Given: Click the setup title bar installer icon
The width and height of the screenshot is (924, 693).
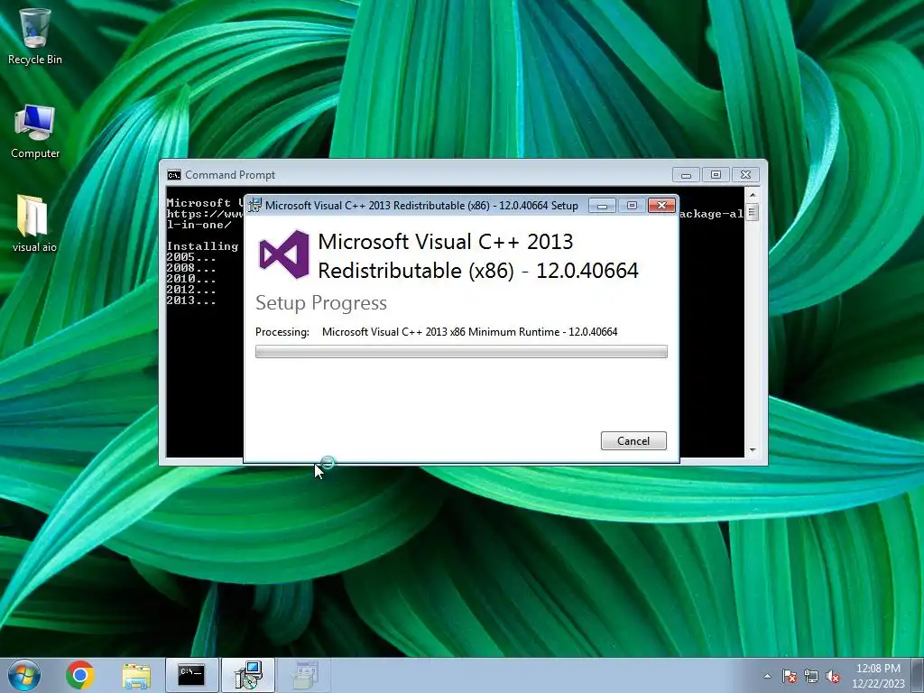Looking at the screenshot, I should click(x=254, y=205).
